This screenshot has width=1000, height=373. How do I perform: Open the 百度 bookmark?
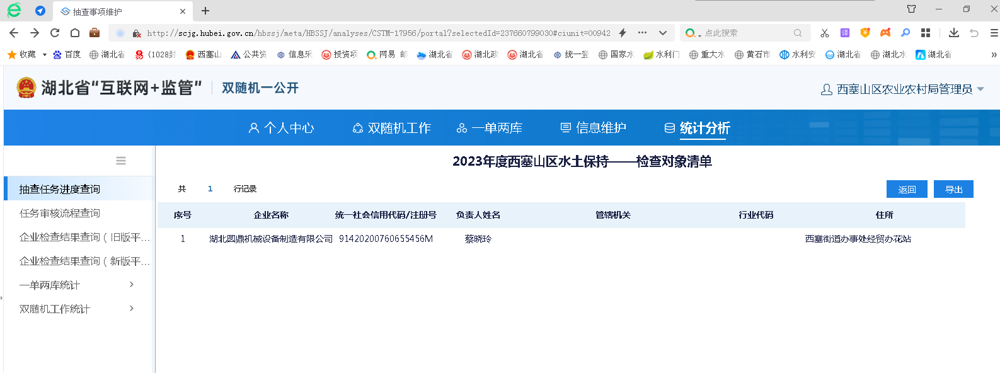(x=67, y=55)
